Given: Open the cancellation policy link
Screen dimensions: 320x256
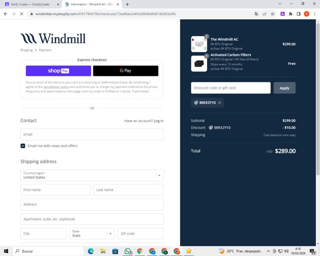Looking at the screenshot, I should [x=56, y=87].
